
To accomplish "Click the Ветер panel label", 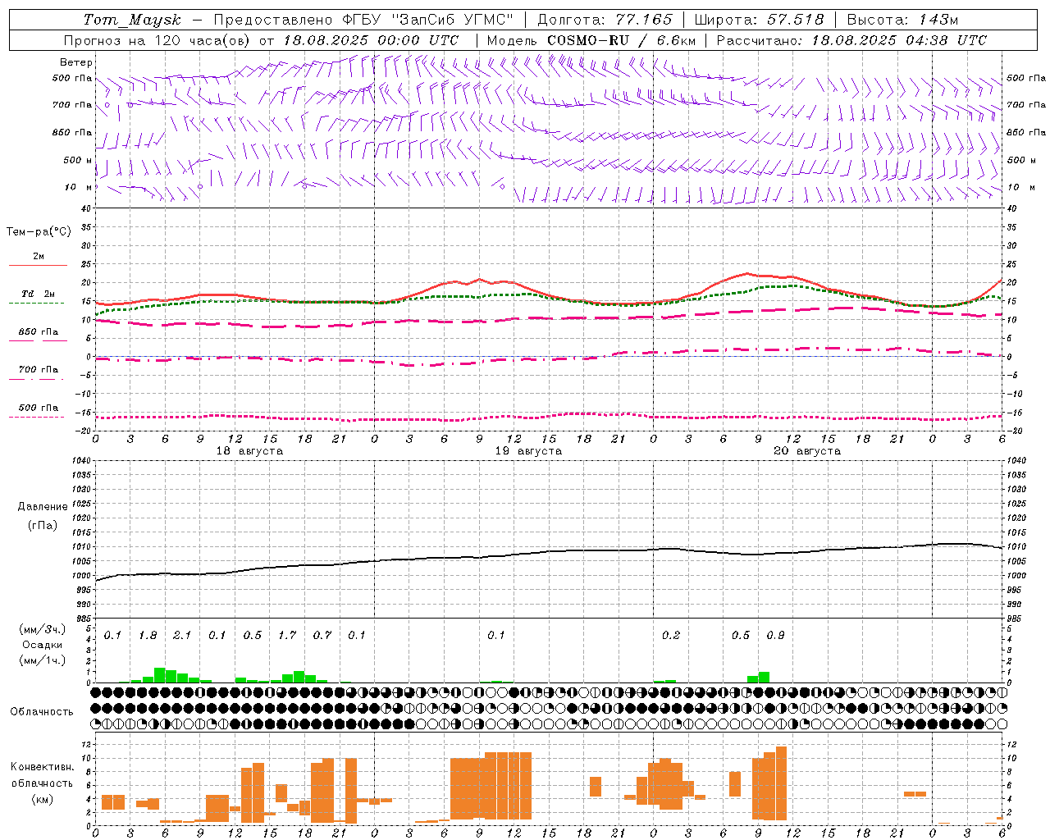I will [x=76, y=62].
